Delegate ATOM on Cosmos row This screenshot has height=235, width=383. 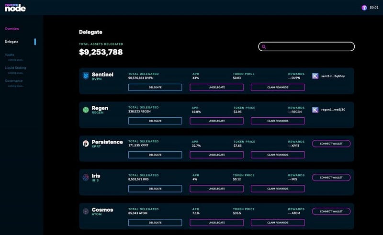155,223
